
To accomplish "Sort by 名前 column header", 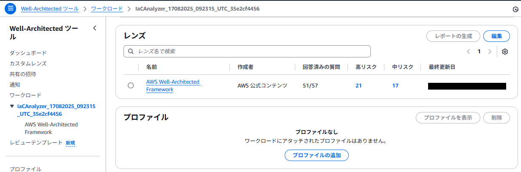I will click(151, 67).
